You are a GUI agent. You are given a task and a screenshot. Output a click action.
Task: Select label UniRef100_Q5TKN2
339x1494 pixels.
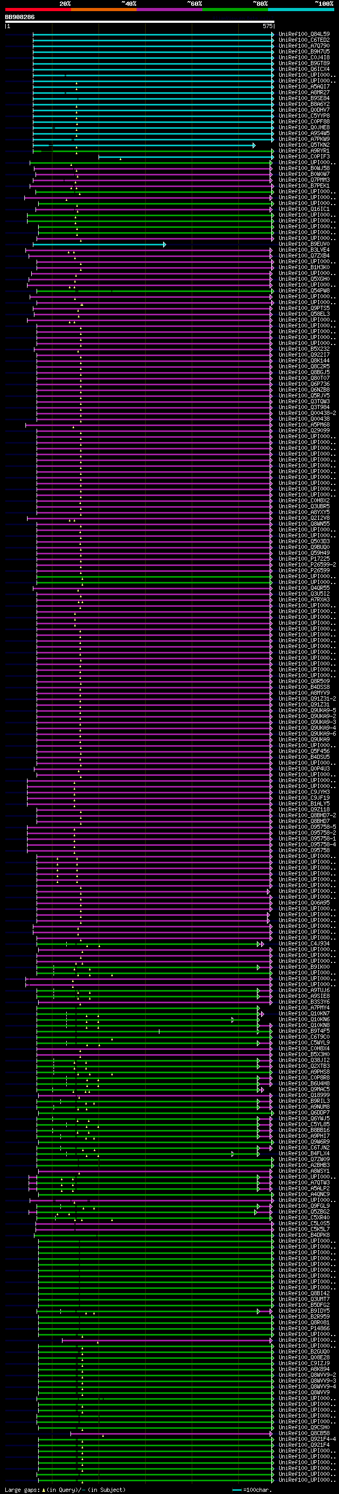pyautogui.click(x=304, y=145)
